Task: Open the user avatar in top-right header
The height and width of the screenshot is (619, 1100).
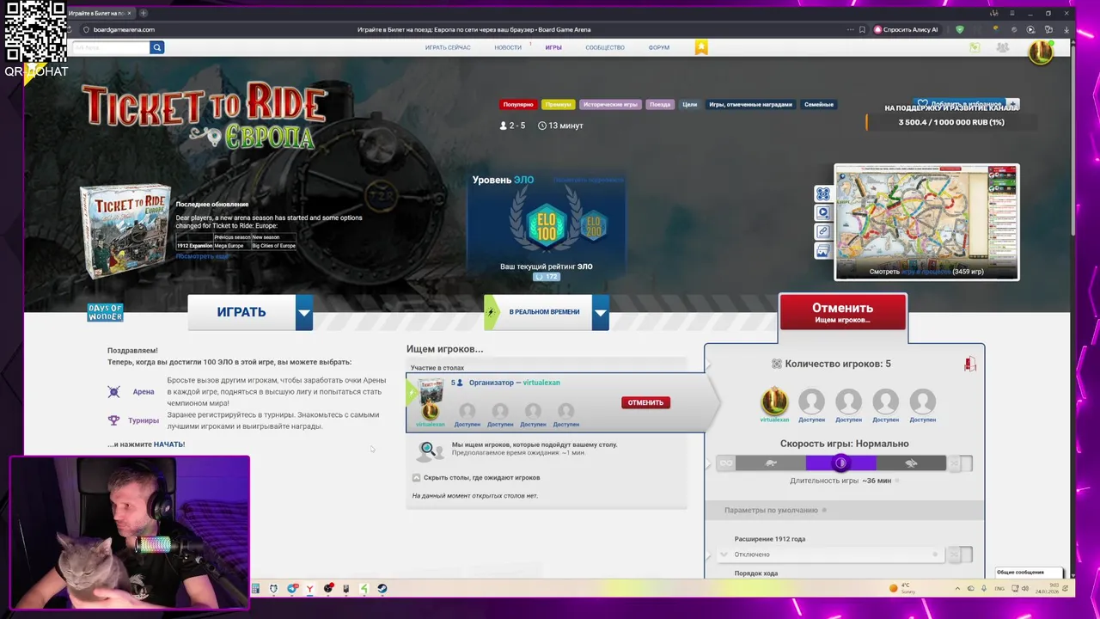Action: 1041,52
